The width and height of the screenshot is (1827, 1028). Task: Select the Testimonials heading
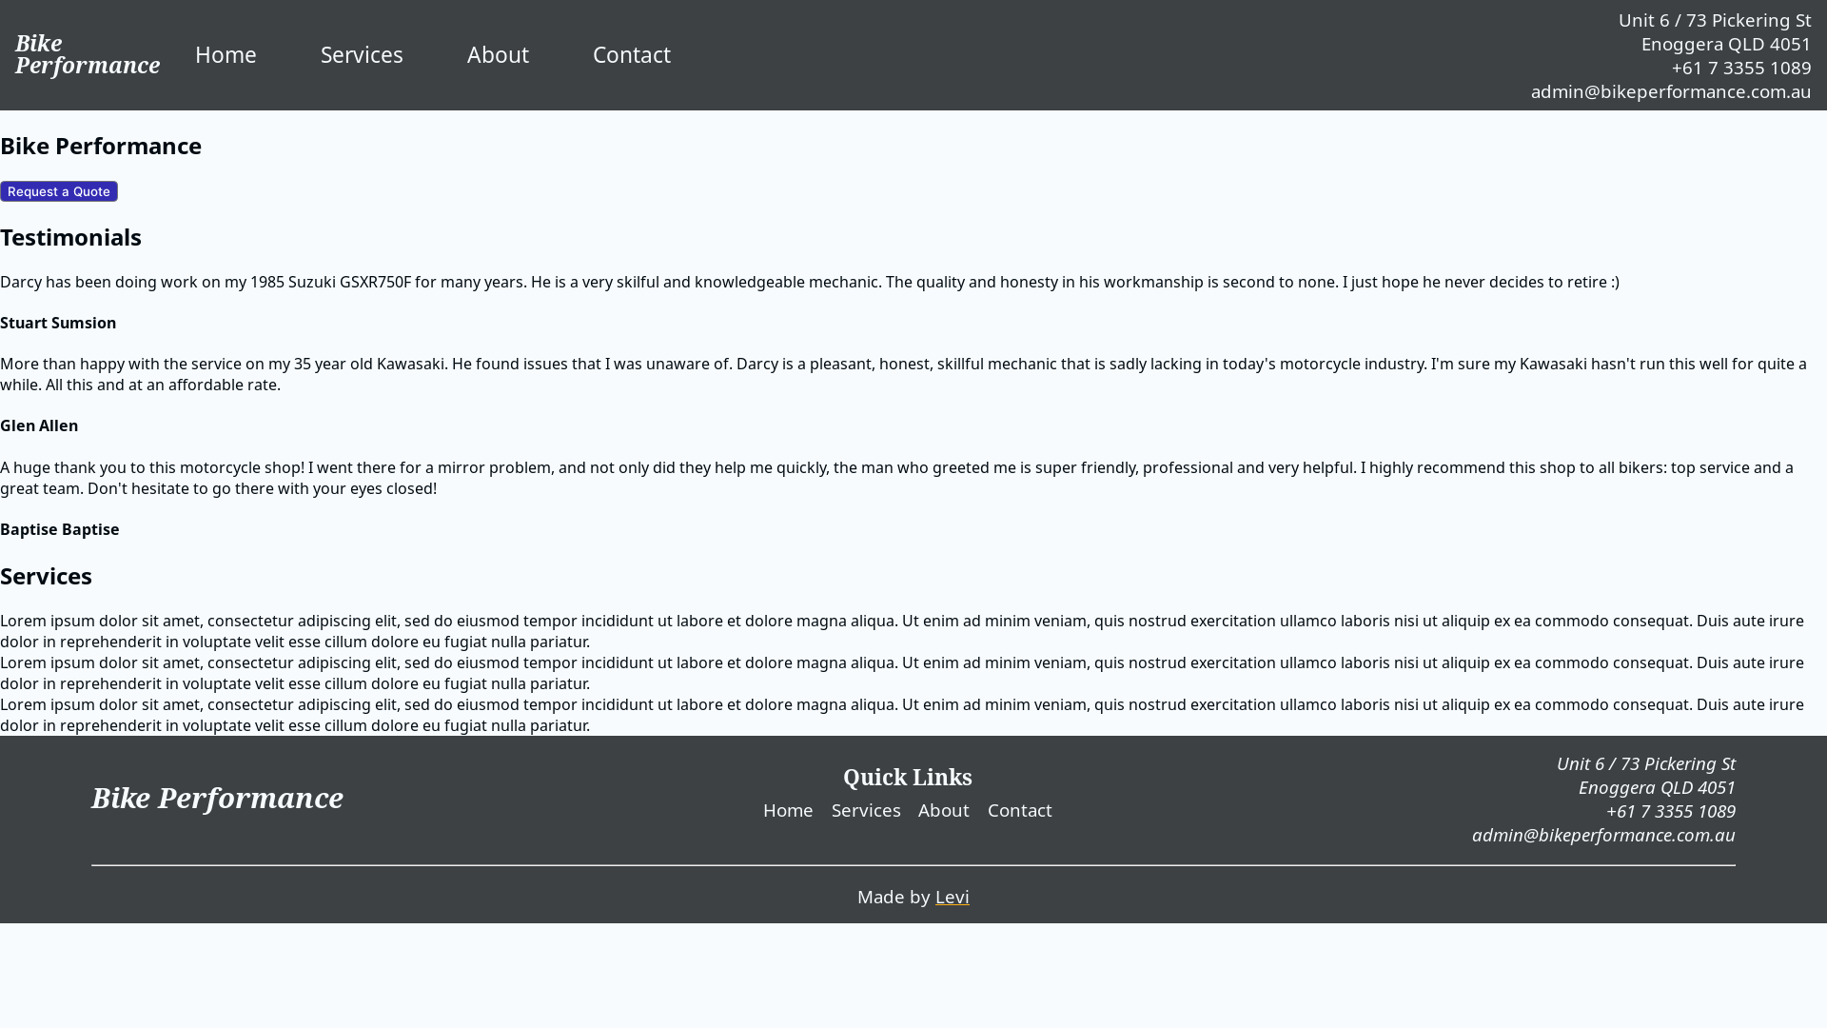pos(70,237)
